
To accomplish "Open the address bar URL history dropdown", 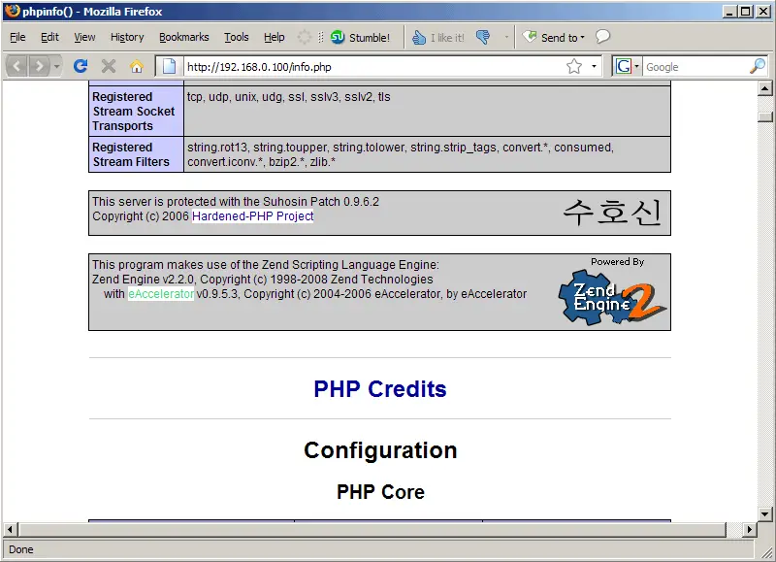I will tap(594, 66).
